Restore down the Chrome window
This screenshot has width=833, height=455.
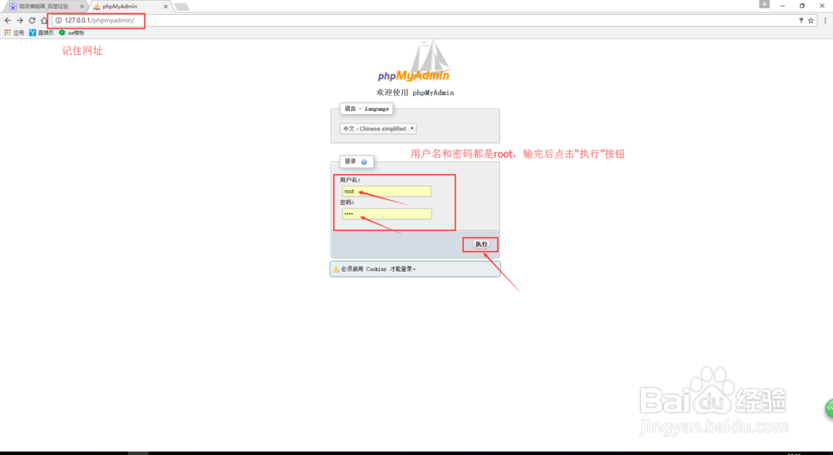point(802,5)
